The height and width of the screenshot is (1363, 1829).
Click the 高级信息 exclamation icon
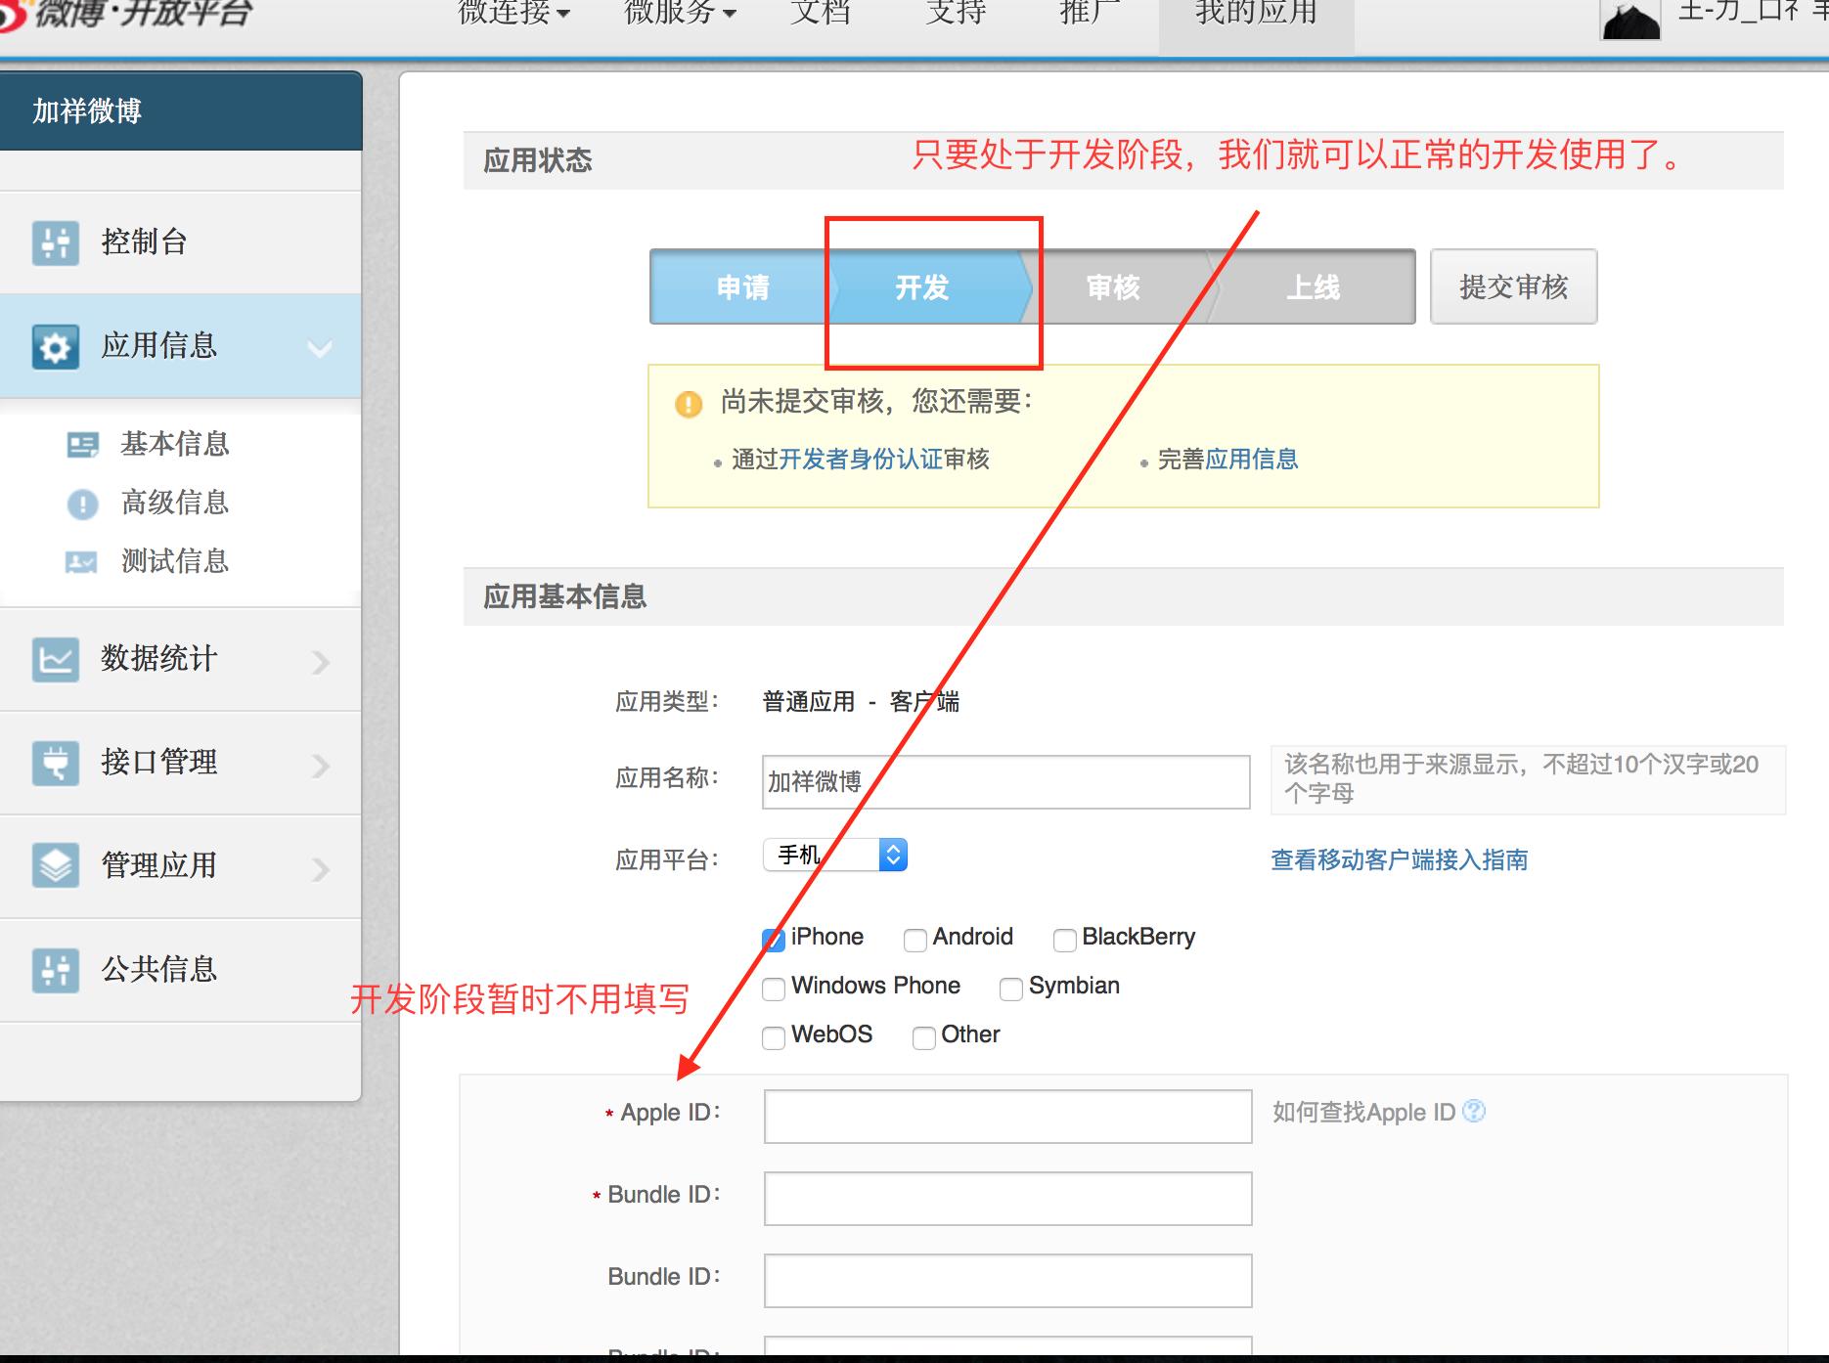[83, 504]
